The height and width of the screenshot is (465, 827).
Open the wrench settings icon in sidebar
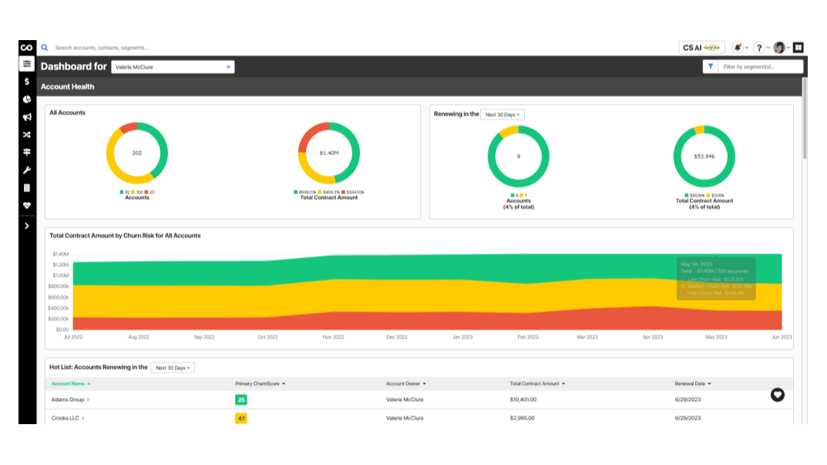pos(27,170)
